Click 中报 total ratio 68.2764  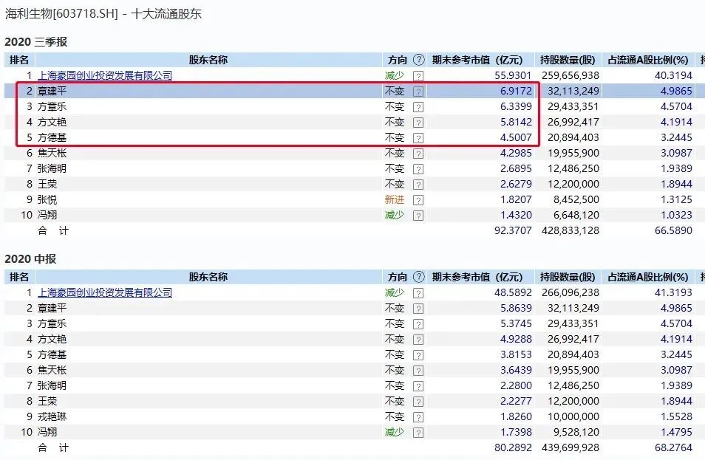coord(673,447)
